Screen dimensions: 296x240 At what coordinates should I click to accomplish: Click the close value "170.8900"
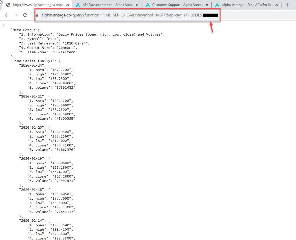tap(63, 83)
